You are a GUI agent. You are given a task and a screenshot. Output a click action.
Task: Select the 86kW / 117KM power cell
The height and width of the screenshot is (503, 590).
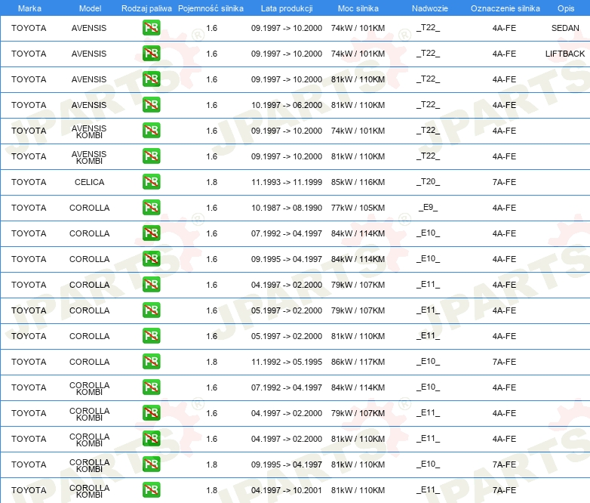pos(358,362)
